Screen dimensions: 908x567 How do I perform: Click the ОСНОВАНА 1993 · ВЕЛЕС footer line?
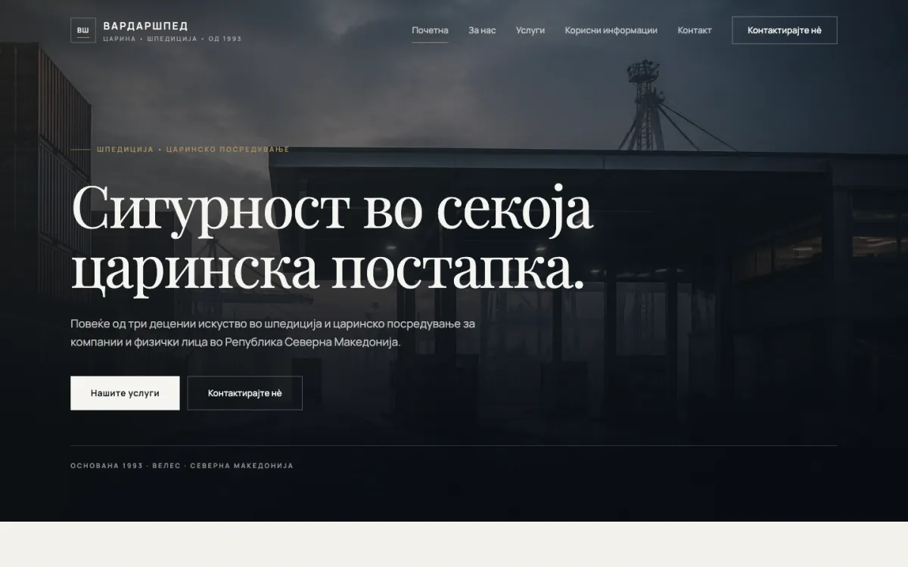tap(182, 466)
